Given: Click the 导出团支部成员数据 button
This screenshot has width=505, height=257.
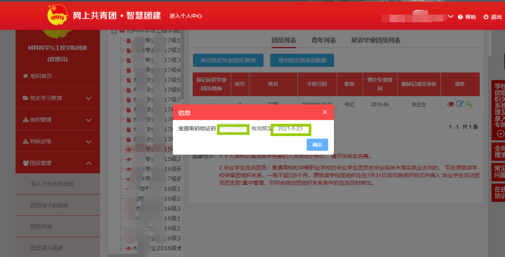Looking at the screenshot, I should pos(301,59).
